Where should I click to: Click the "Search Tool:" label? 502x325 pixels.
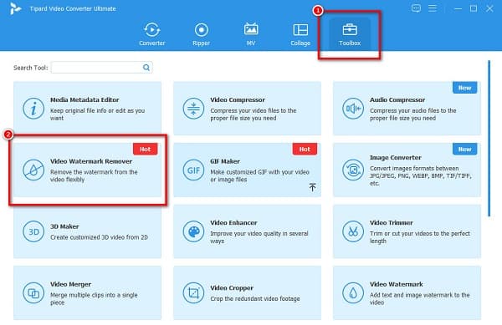pos(31,68)
